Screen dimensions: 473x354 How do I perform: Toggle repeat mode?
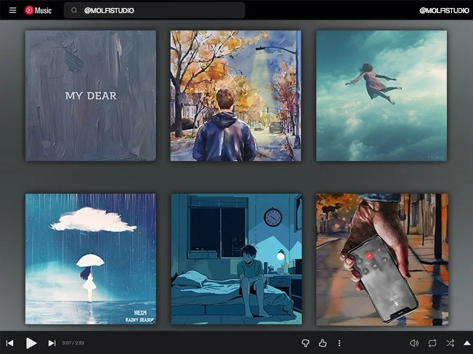[x=432, y=343]
